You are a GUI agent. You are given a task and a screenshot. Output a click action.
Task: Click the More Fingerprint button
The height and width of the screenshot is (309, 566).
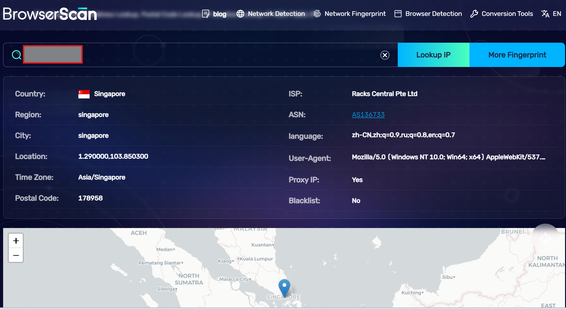[x=517, y=55]
